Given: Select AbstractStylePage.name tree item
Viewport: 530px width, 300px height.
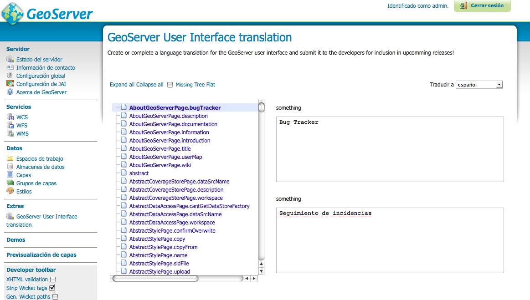Looking at the screenshot, I should click(x=158, y=255).
